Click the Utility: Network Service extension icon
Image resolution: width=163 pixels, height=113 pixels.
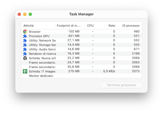[x=25, y=41]
